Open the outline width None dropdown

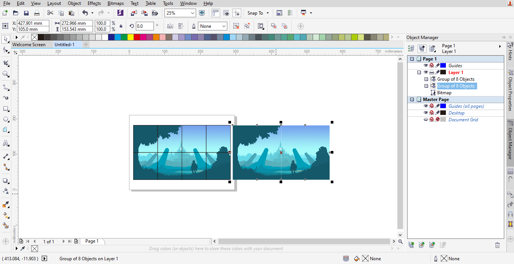tap(224, 26)
